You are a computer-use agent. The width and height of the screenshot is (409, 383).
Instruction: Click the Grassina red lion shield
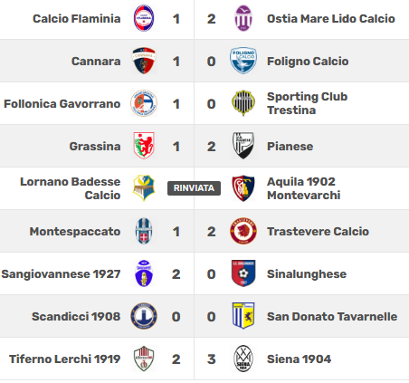tap(144, 146)
